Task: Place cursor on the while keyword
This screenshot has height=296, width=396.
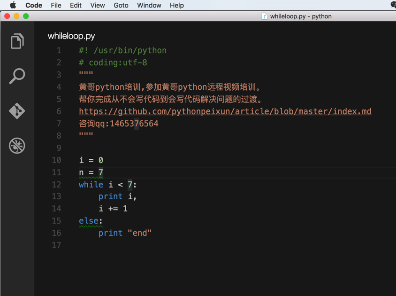Action: 91,184
